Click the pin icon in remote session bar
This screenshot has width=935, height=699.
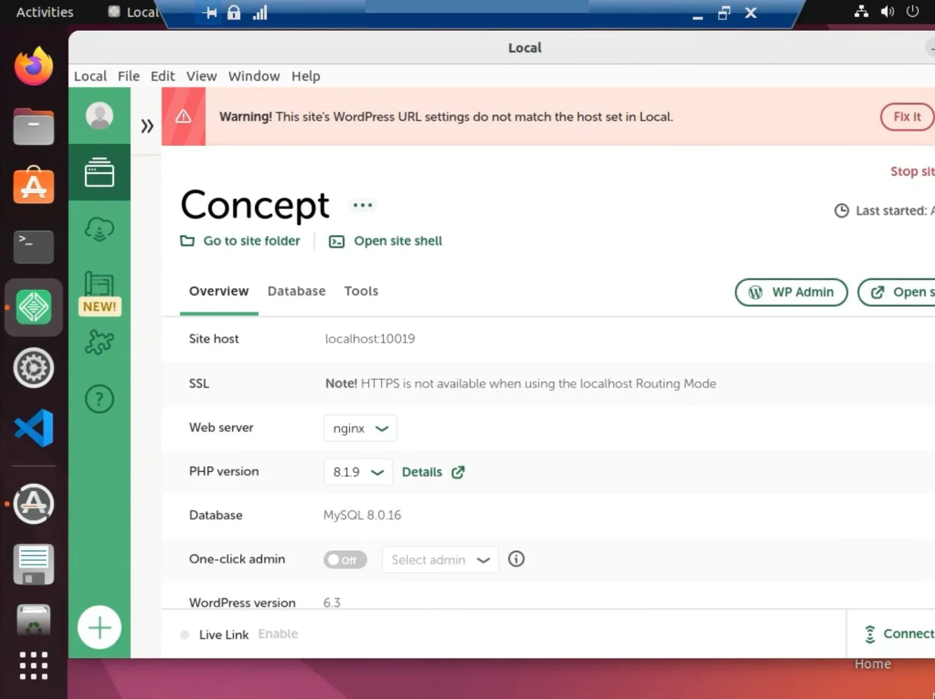click(209, 13)
